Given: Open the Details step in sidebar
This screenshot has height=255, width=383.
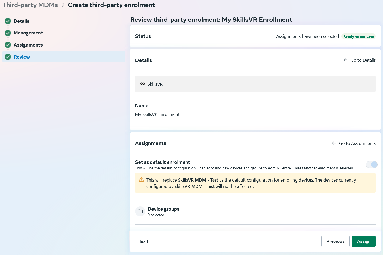Looking at the screenshot, I should 21,21.
